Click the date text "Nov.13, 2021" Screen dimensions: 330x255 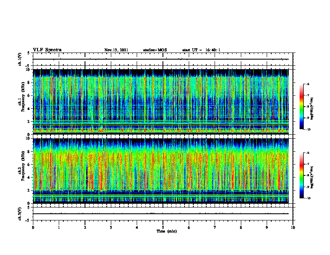click(116, 50)
